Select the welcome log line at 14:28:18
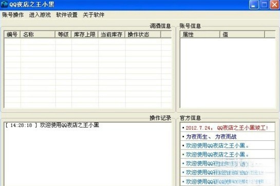This screenshot has height=186, width=280. [x=52, y=125]
